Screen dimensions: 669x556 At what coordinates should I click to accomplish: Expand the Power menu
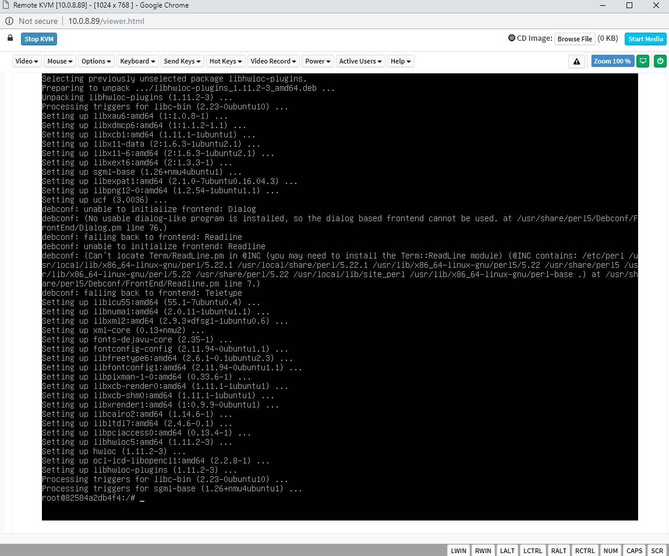[318, 61]
